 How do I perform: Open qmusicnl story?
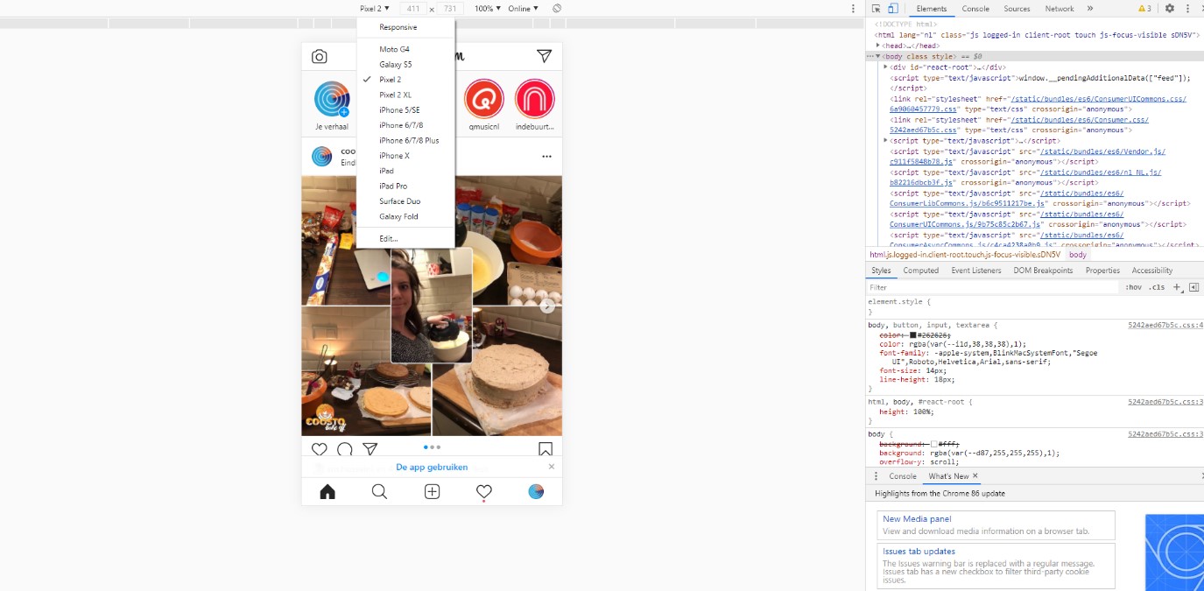484,99
